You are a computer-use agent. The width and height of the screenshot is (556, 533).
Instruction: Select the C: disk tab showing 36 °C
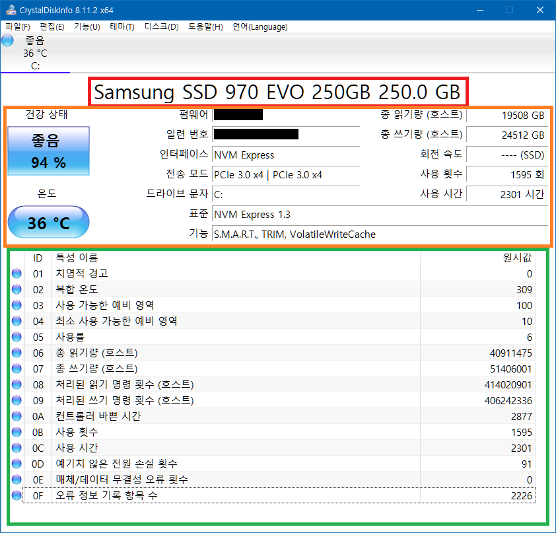click(x=35, y=53)
